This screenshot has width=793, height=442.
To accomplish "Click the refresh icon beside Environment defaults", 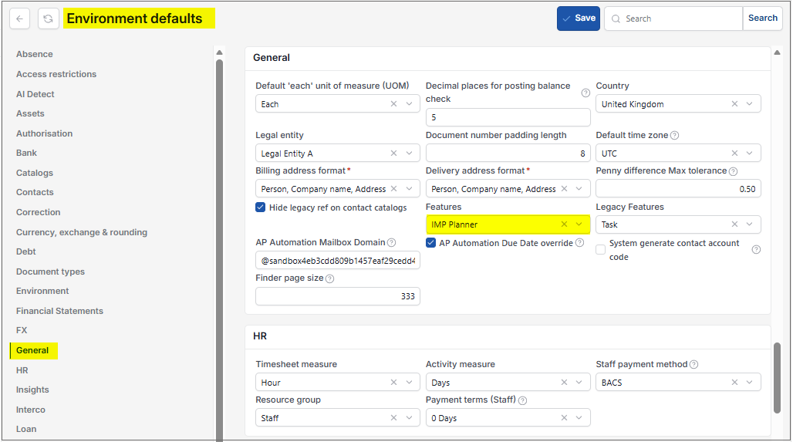I will tap(48, 19).
